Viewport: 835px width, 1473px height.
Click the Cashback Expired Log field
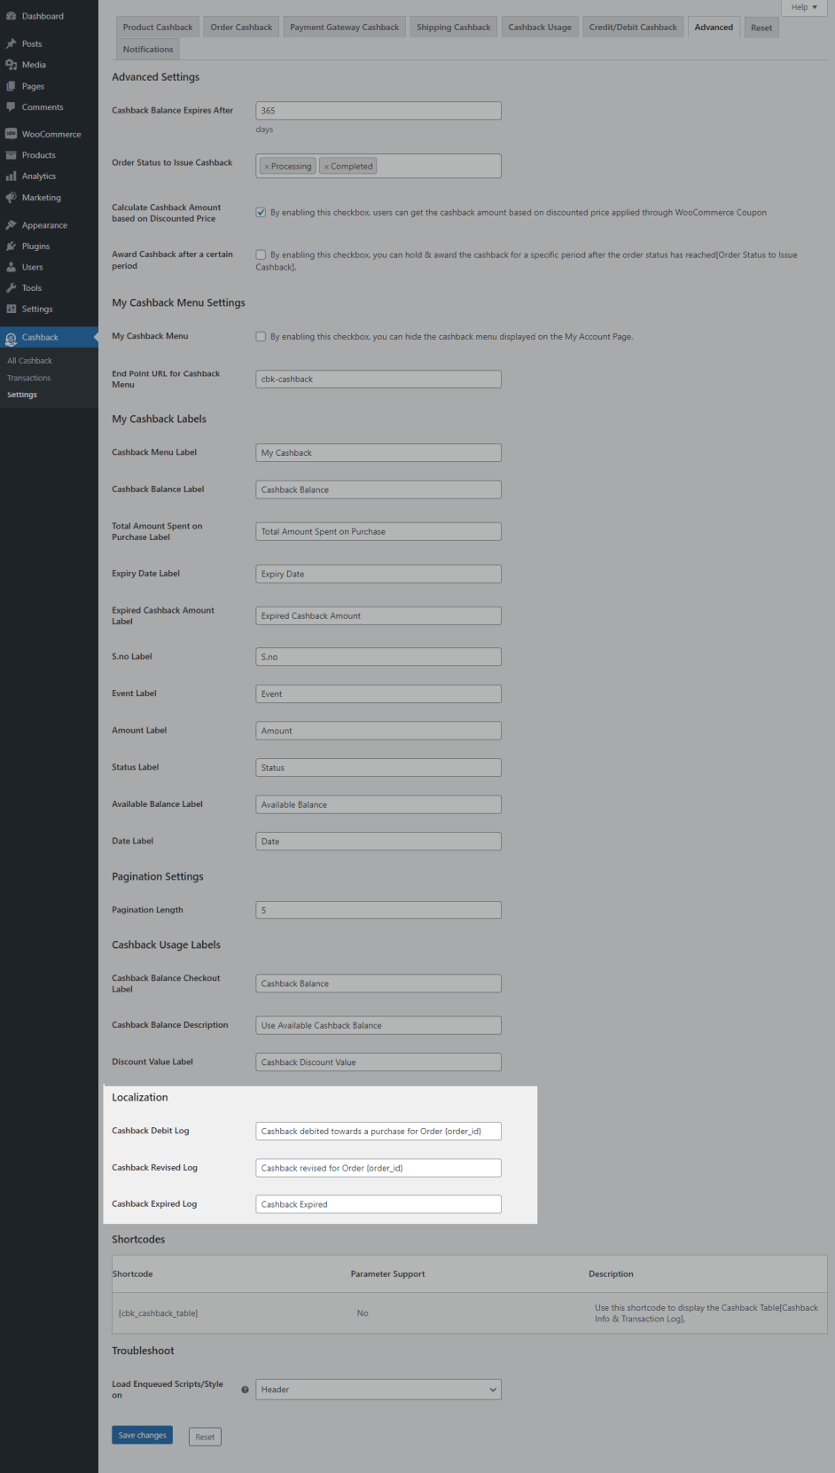point(378,1204)
